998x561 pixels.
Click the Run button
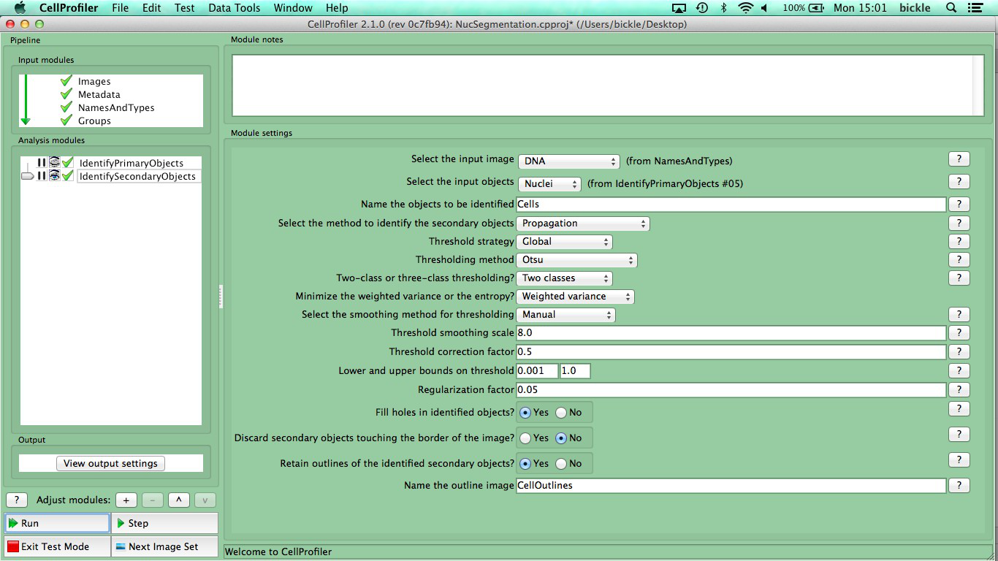(57, 523)
